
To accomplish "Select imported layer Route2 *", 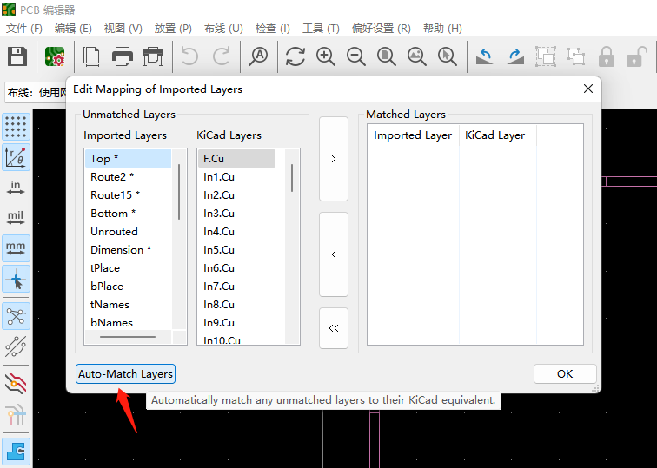I will (x=129, y=176).
